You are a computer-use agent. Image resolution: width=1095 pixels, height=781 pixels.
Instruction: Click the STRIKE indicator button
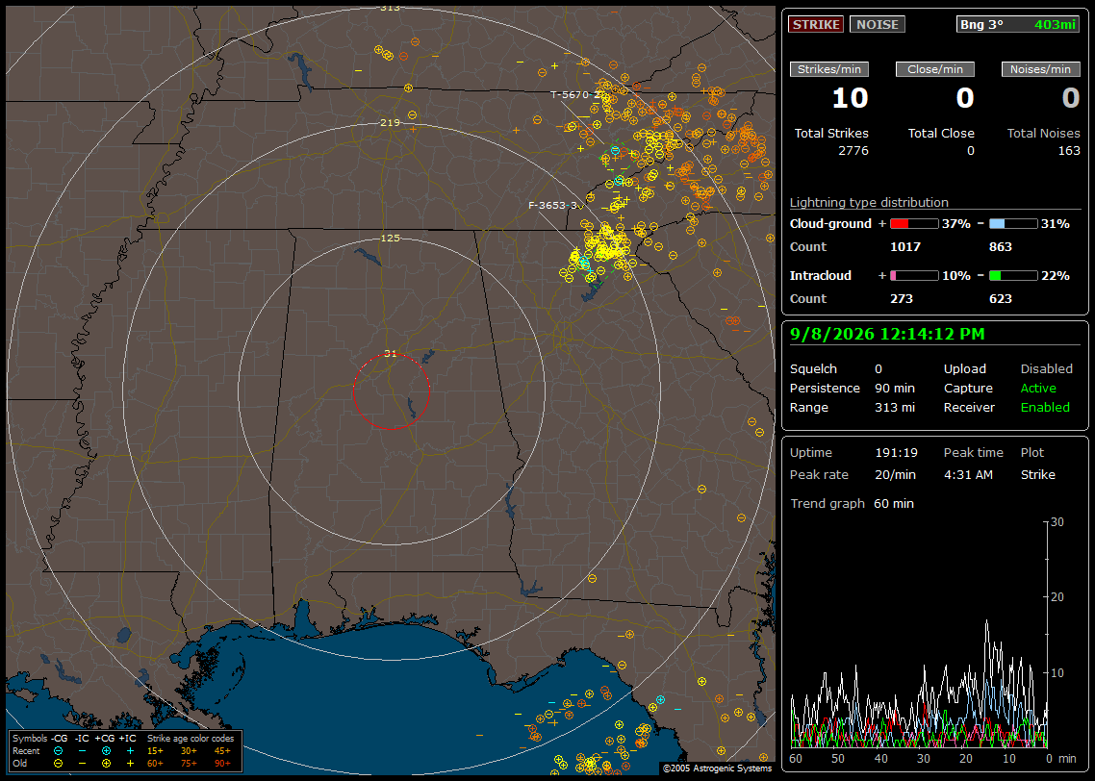(816, 24)
